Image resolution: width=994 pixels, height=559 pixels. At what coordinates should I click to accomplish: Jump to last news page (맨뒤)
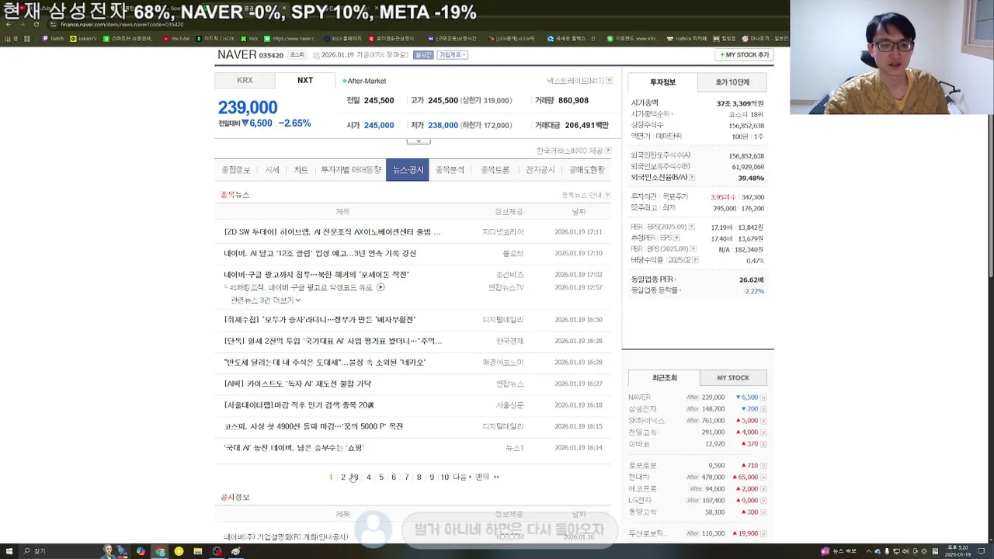coord(486,477)
